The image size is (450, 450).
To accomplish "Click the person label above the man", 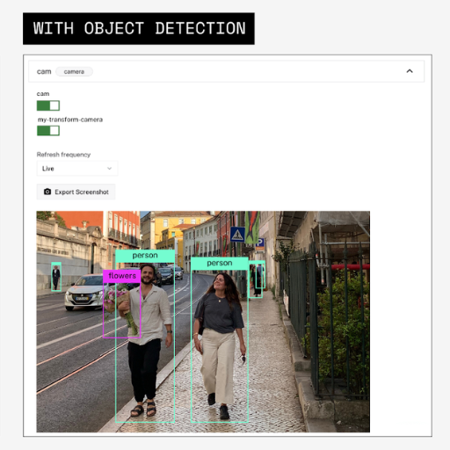I will (x=145, y=256).
